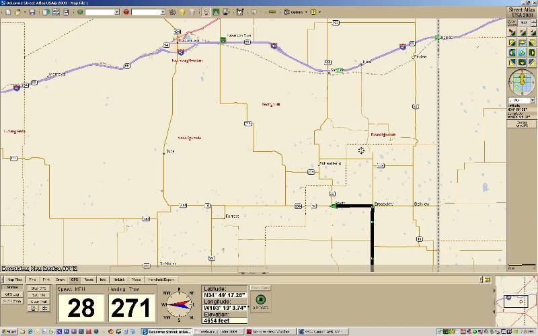Open the dropdown arrow next to Options

click(306, 12)
